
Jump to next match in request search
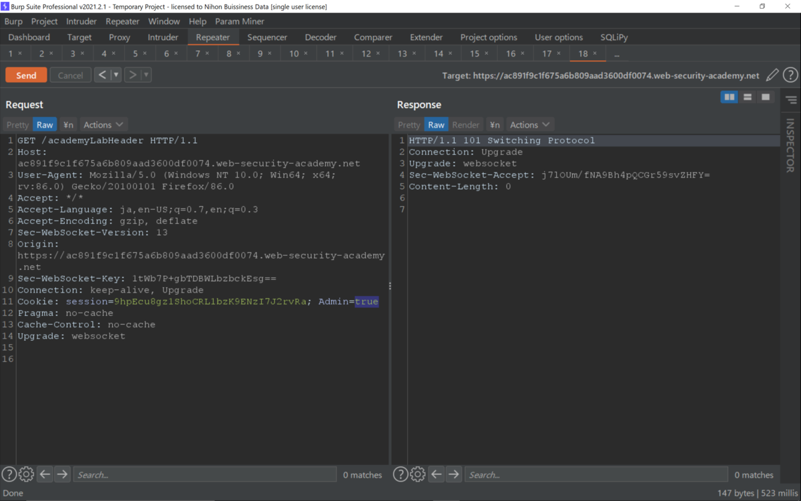point(62,474)
